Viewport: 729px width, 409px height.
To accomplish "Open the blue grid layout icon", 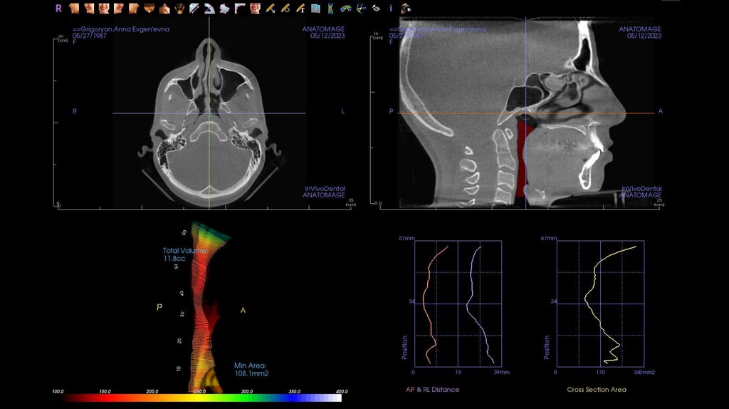I will [317, 9].
